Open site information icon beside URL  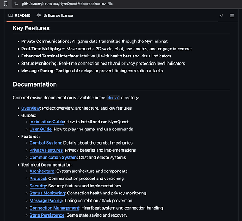16,4
